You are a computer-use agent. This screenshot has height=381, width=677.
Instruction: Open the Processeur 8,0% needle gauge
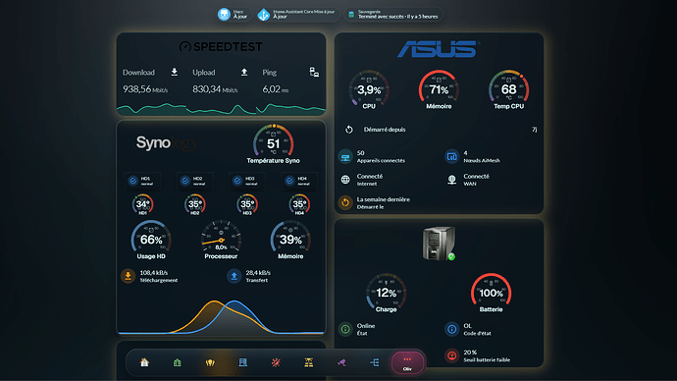221,241
